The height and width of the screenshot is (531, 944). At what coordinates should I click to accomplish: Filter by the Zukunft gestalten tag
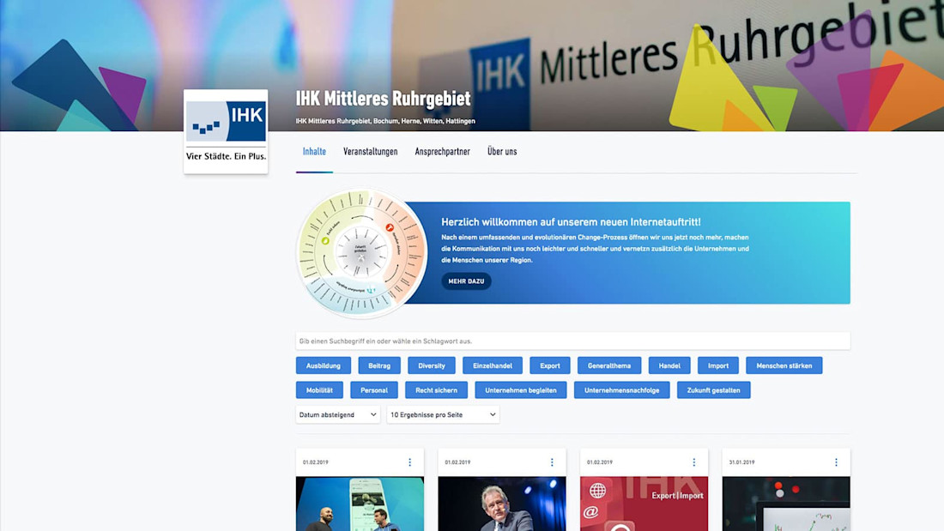coord(713,390)
